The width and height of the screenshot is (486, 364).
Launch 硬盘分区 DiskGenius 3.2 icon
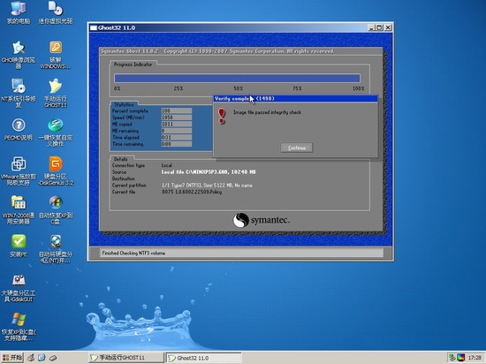(56, 171)
